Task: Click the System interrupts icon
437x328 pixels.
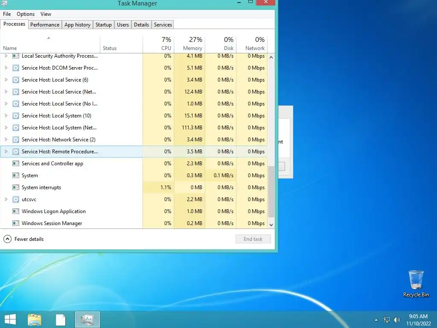Action: [x=16, y=187]
